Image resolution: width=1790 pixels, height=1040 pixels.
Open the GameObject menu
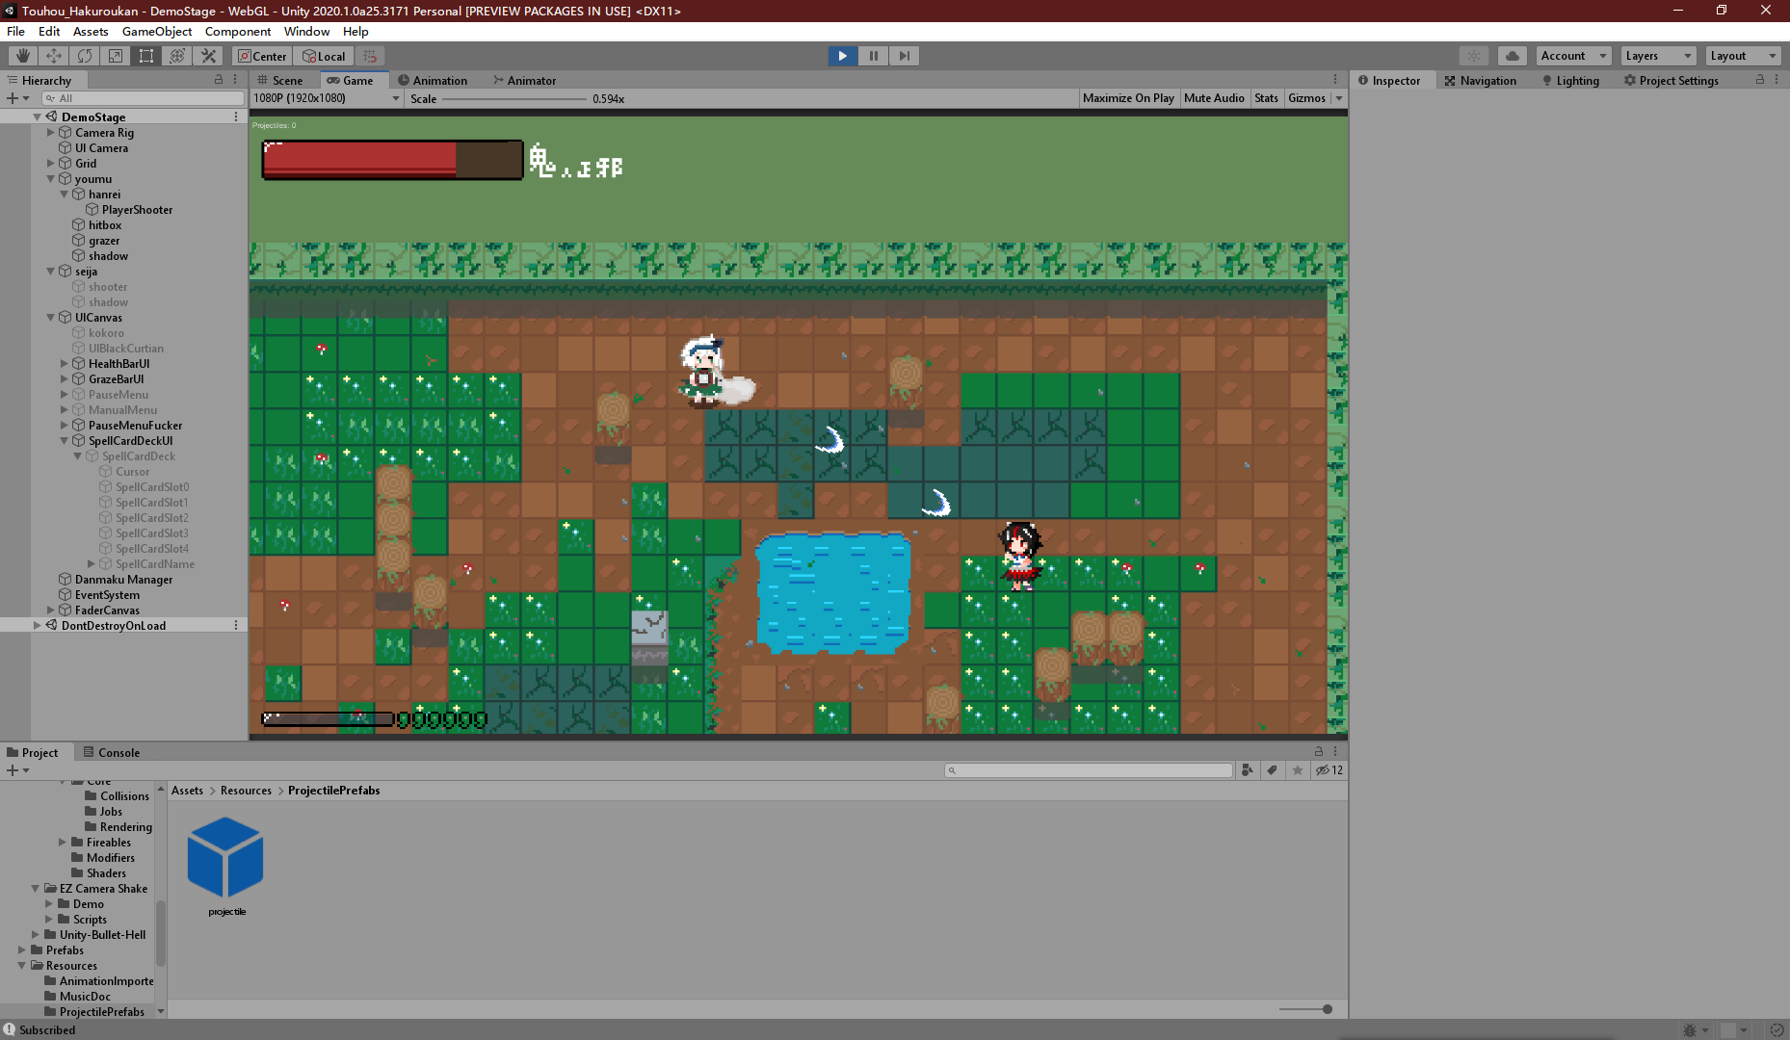[x=156, y=31]
